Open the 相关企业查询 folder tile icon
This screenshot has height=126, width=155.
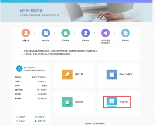[112, 75]
